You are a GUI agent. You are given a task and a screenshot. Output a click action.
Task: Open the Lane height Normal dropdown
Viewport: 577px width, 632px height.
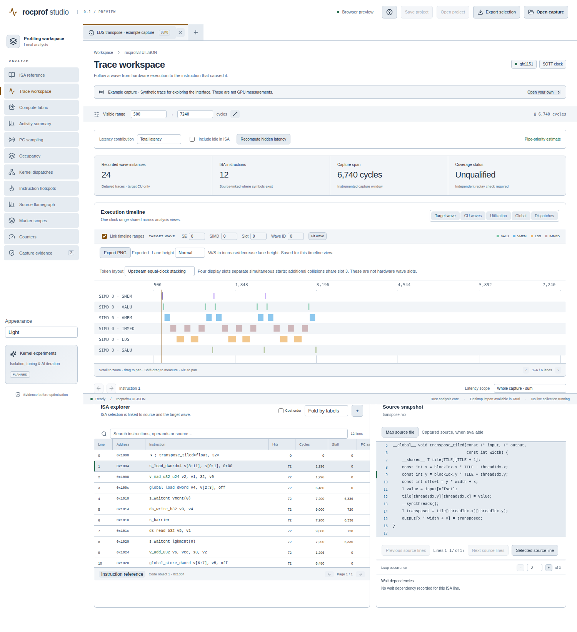tap(190, 253)
